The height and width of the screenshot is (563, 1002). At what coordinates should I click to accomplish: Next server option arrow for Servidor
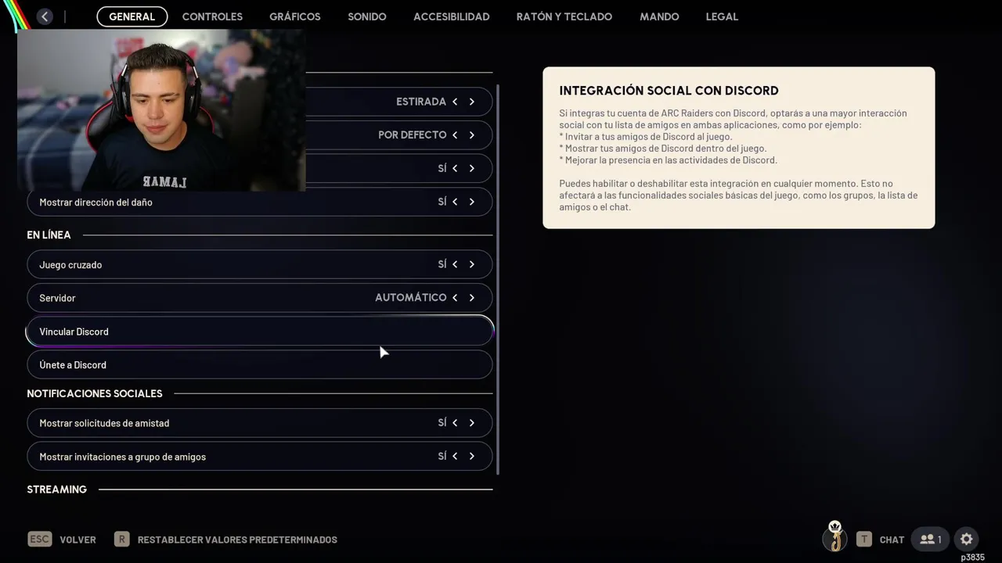coord(472,298)
